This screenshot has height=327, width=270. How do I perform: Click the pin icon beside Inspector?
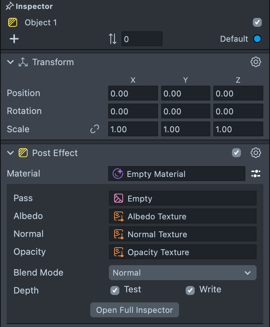pyautogui.click(x=9, y=6)
